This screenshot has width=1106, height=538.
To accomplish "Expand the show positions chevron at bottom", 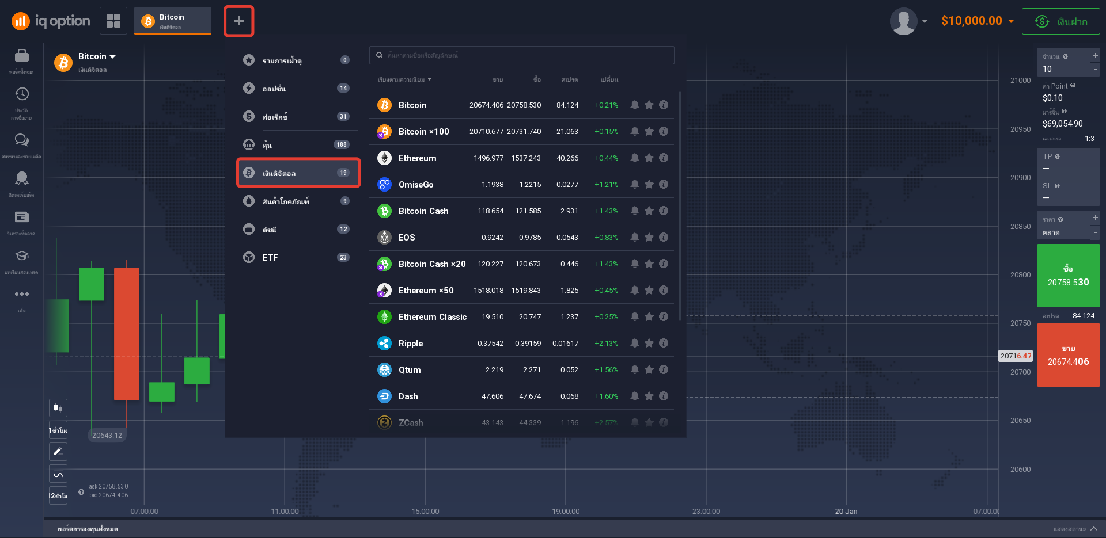I will coord(1094,528).
